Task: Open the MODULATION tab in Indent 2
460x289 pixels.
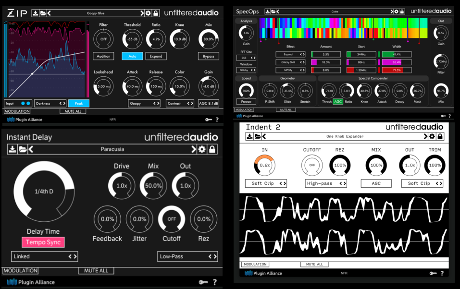Action: 255,264
